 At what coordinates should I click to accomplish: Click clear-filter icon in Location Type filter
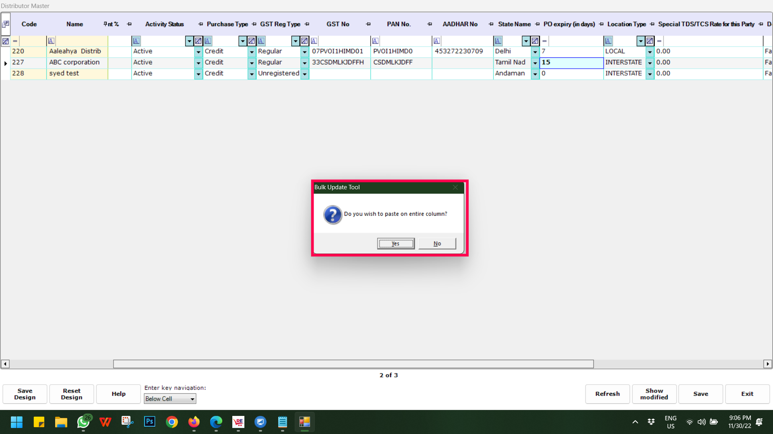(x=650, y=41)
